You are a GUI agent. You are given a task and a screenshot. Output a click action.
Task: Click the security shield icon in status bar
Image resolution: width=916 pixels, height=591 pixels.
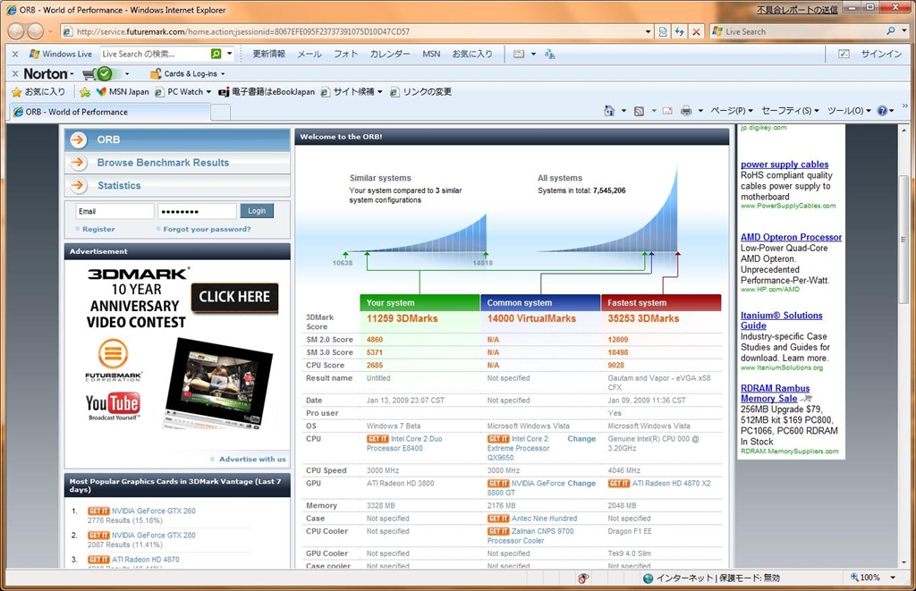(x=582, y=578)
